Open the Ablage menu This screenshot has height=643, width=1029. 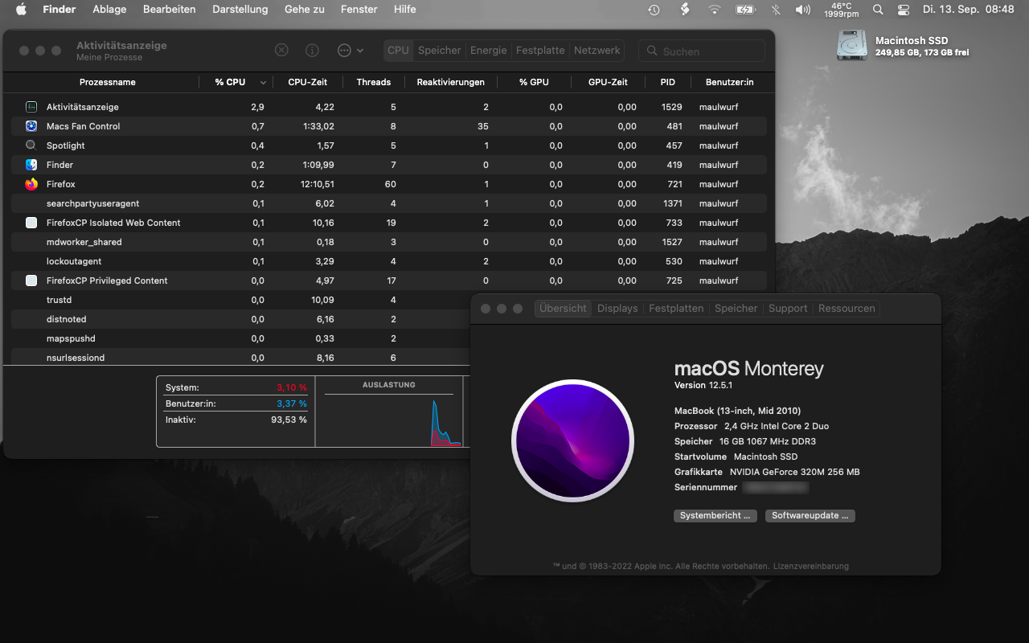click(109, 10)
